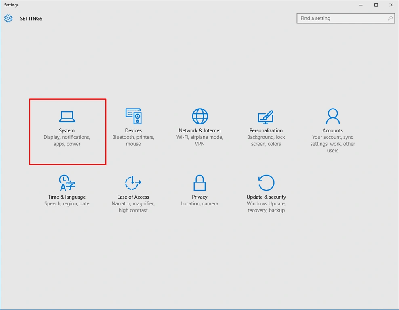Click the 'Accounts' category label
The width and height of the screenshot is (399, 310).
[333, 130]
